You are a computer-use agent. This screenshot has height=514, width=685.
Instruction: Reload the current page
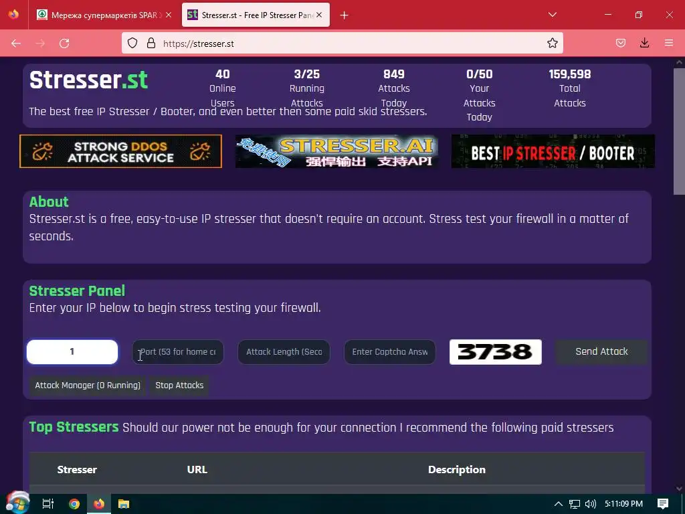(64, 44)
